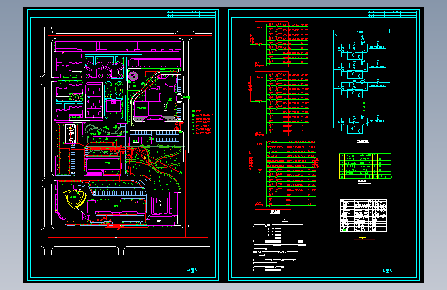Select the white equipment list table

(364, 215)
